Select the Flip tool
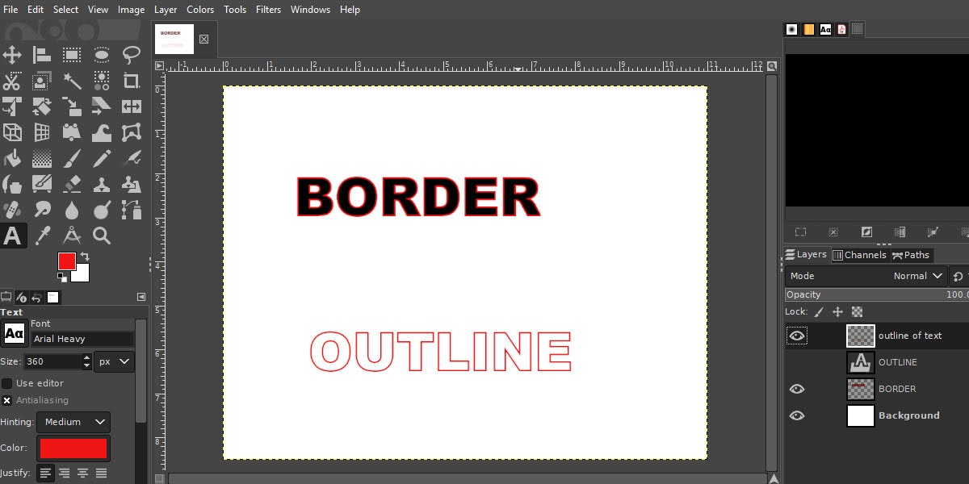The image size is (969, 484). [x=132, y=106]
